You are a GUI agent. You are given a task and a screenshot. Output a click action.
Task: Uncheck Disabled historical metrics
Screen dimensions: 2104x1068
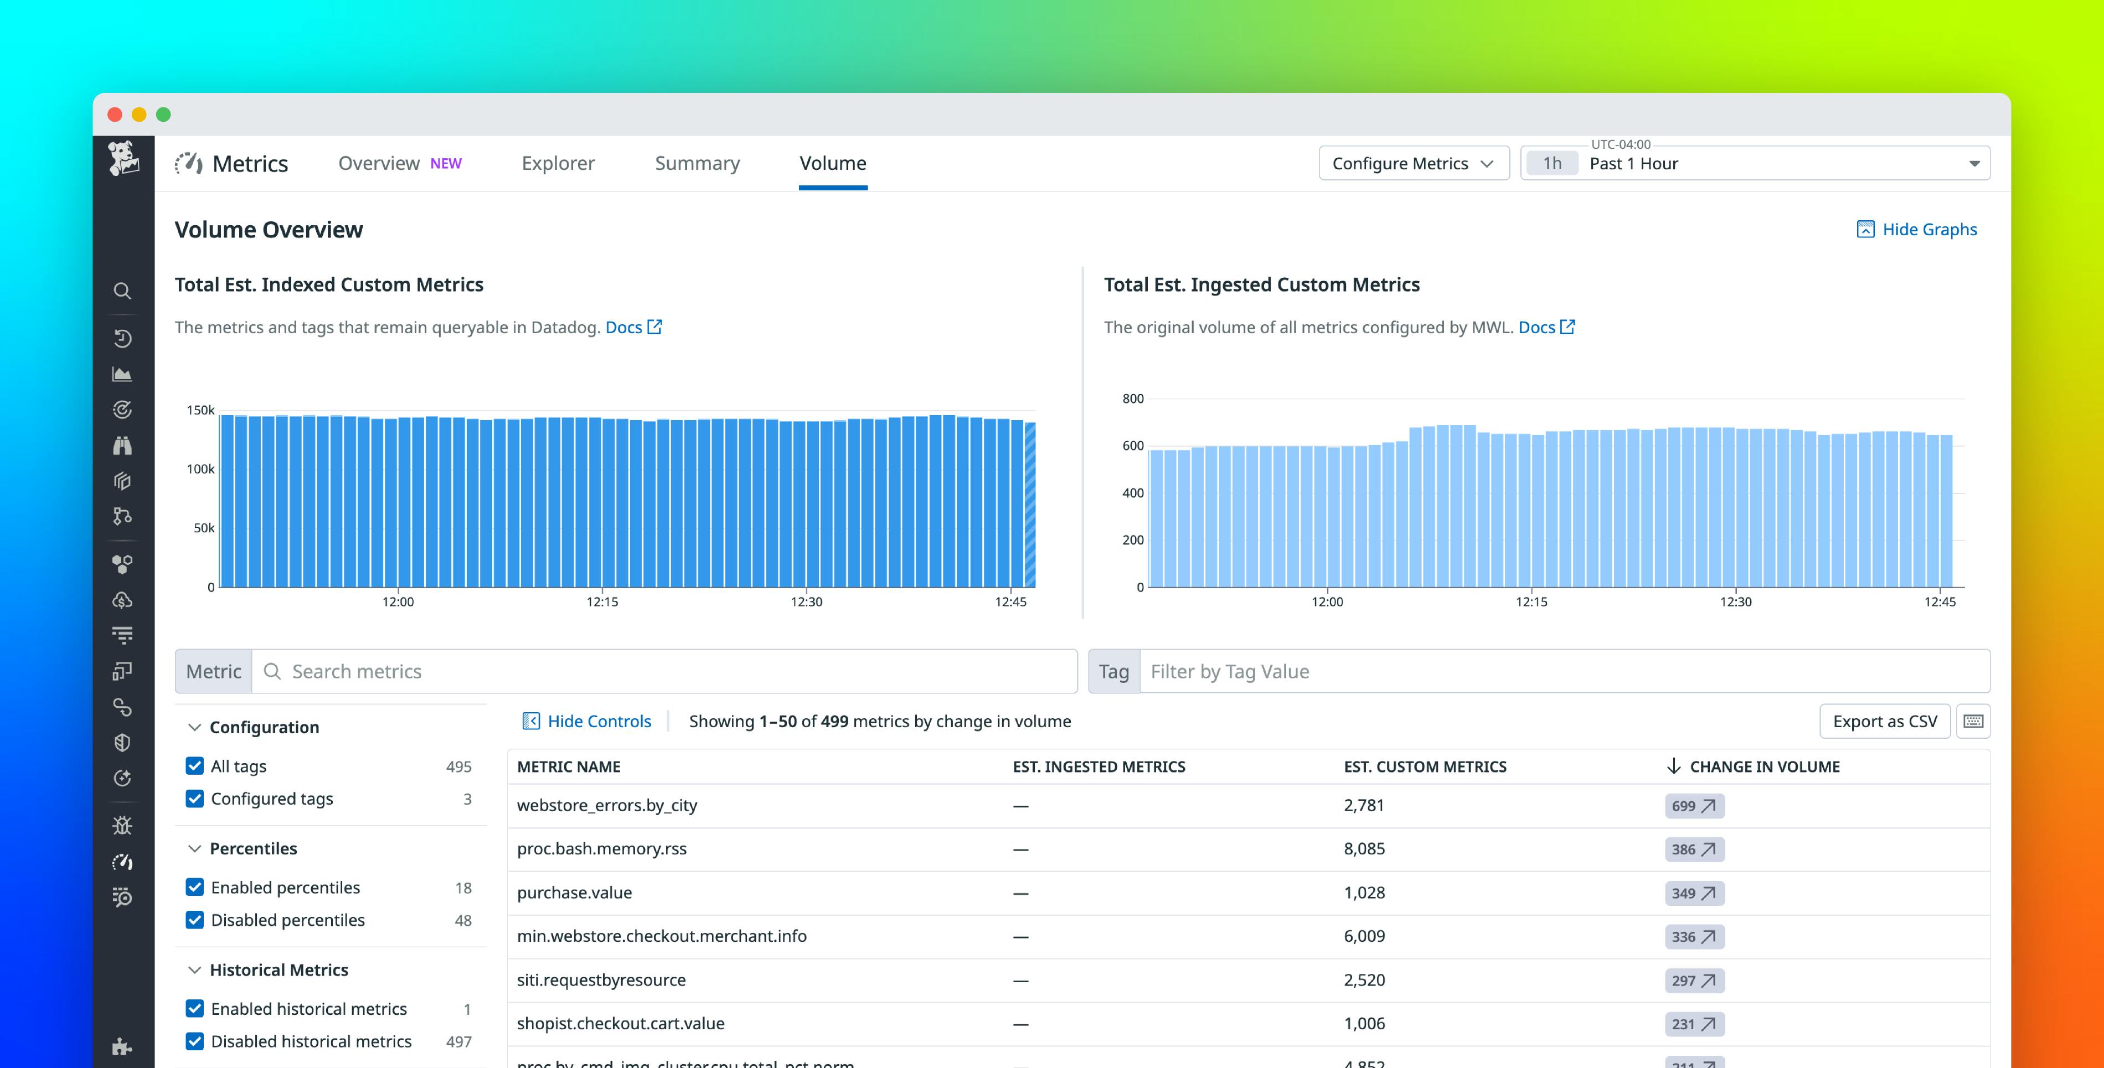(x=194, y=1041)
